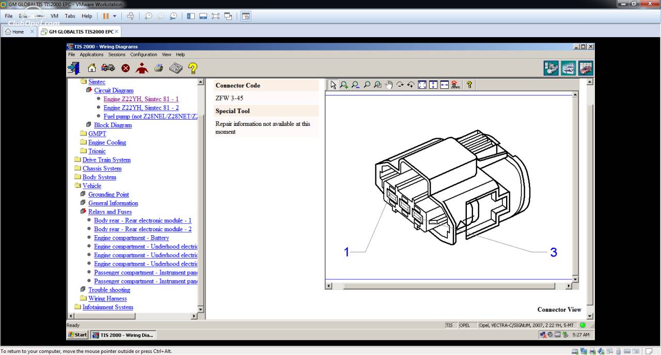Collapse the Circuit Diagram node
661x355 pixels.
pos(89,90)
